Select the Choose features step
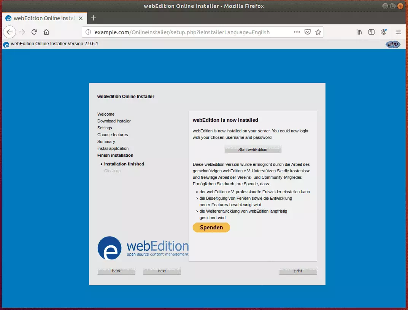The image size is (408, 310). [x=113, y=135]
